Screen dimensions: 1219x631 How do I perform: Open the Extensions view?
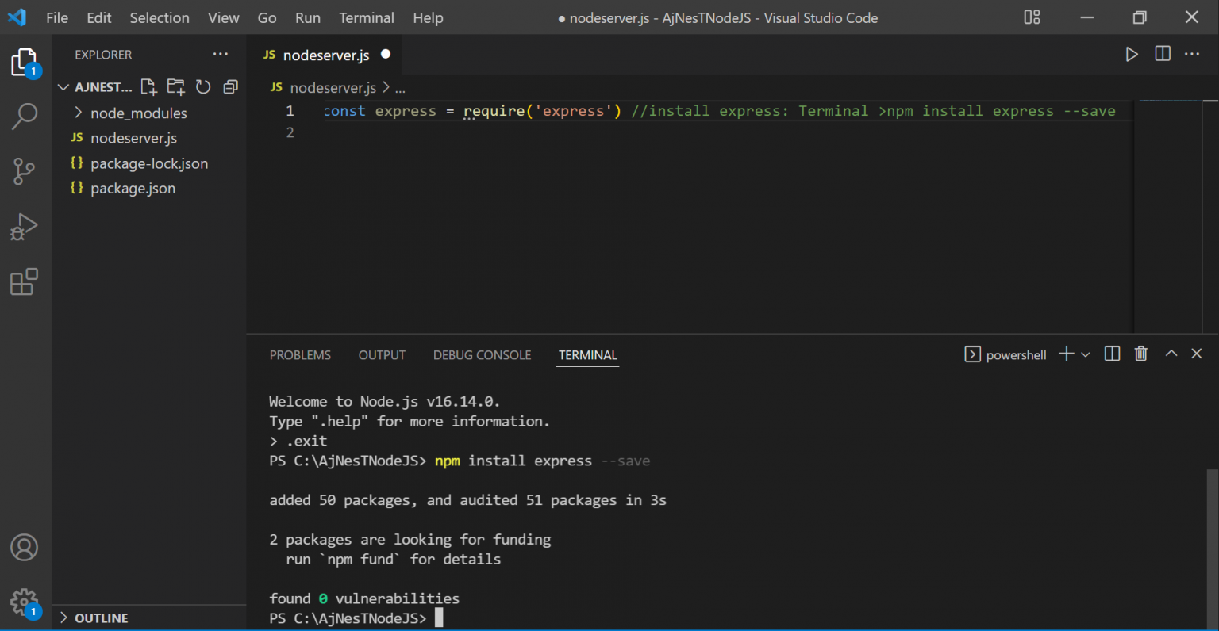[x=24, y=282]
